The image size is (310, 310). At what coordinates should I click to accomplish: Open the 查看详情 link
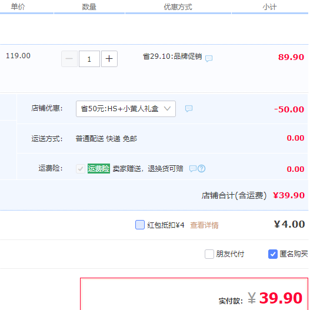click(x=204, y=225)
